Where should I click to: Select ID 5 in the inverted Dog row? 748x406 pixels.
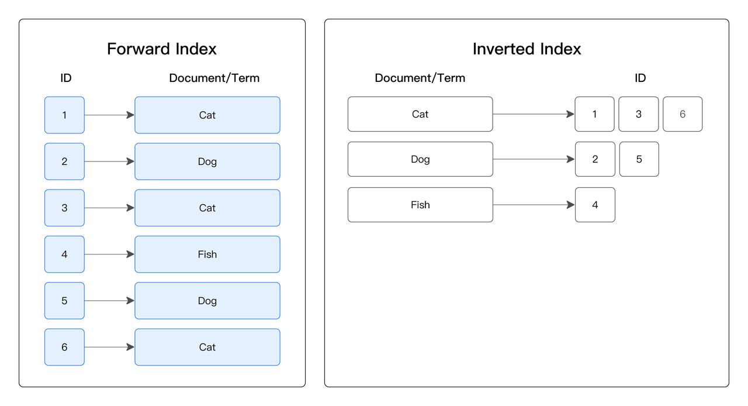639,159
